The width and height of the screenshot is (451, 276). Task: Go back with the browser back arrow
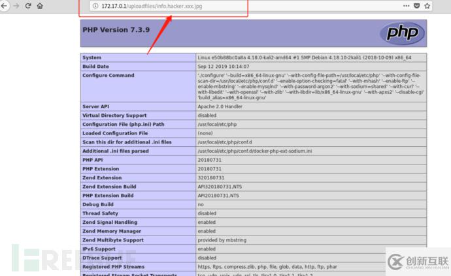[x=4, y=6]
